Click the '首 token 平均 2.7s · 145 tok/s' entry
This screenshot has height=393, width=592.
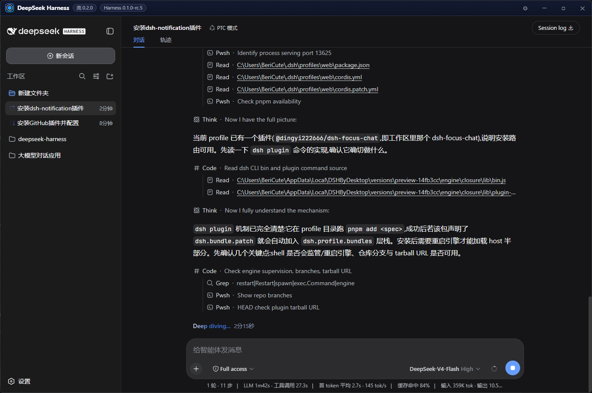click(x=353, y=385)
